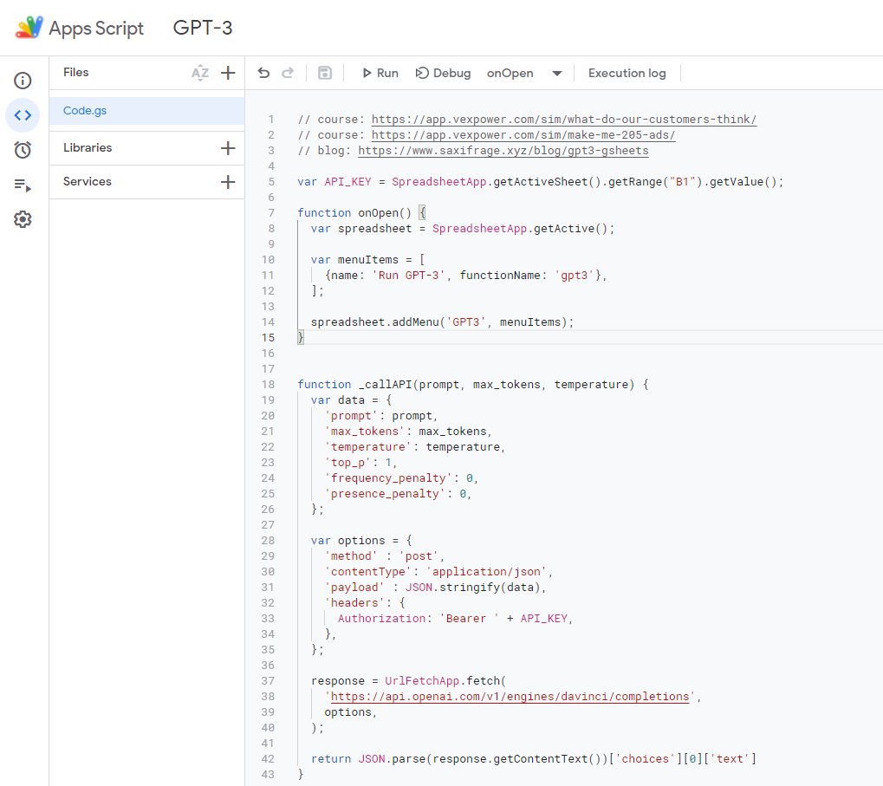Open the make-me-205-ads course link
Image resolution: width=883 pixels, height=786 pixels.
(523, 135)
